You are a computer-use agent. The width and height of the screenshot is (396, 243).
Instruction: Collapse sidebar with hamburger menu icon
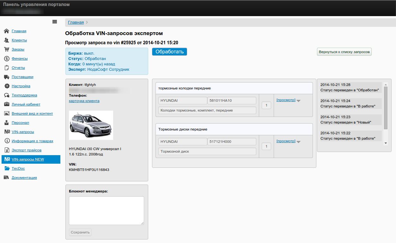coord(55,22)
